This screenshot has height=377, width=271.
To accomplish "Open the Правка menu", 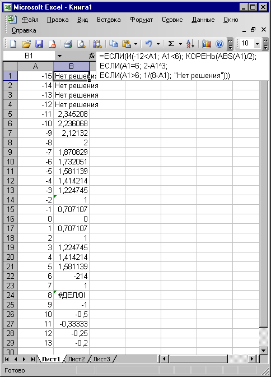I will tap(58, 20).
